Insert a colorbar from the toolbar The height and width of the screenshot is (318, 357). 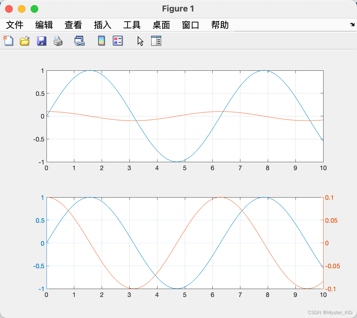[x=101, y=41]
